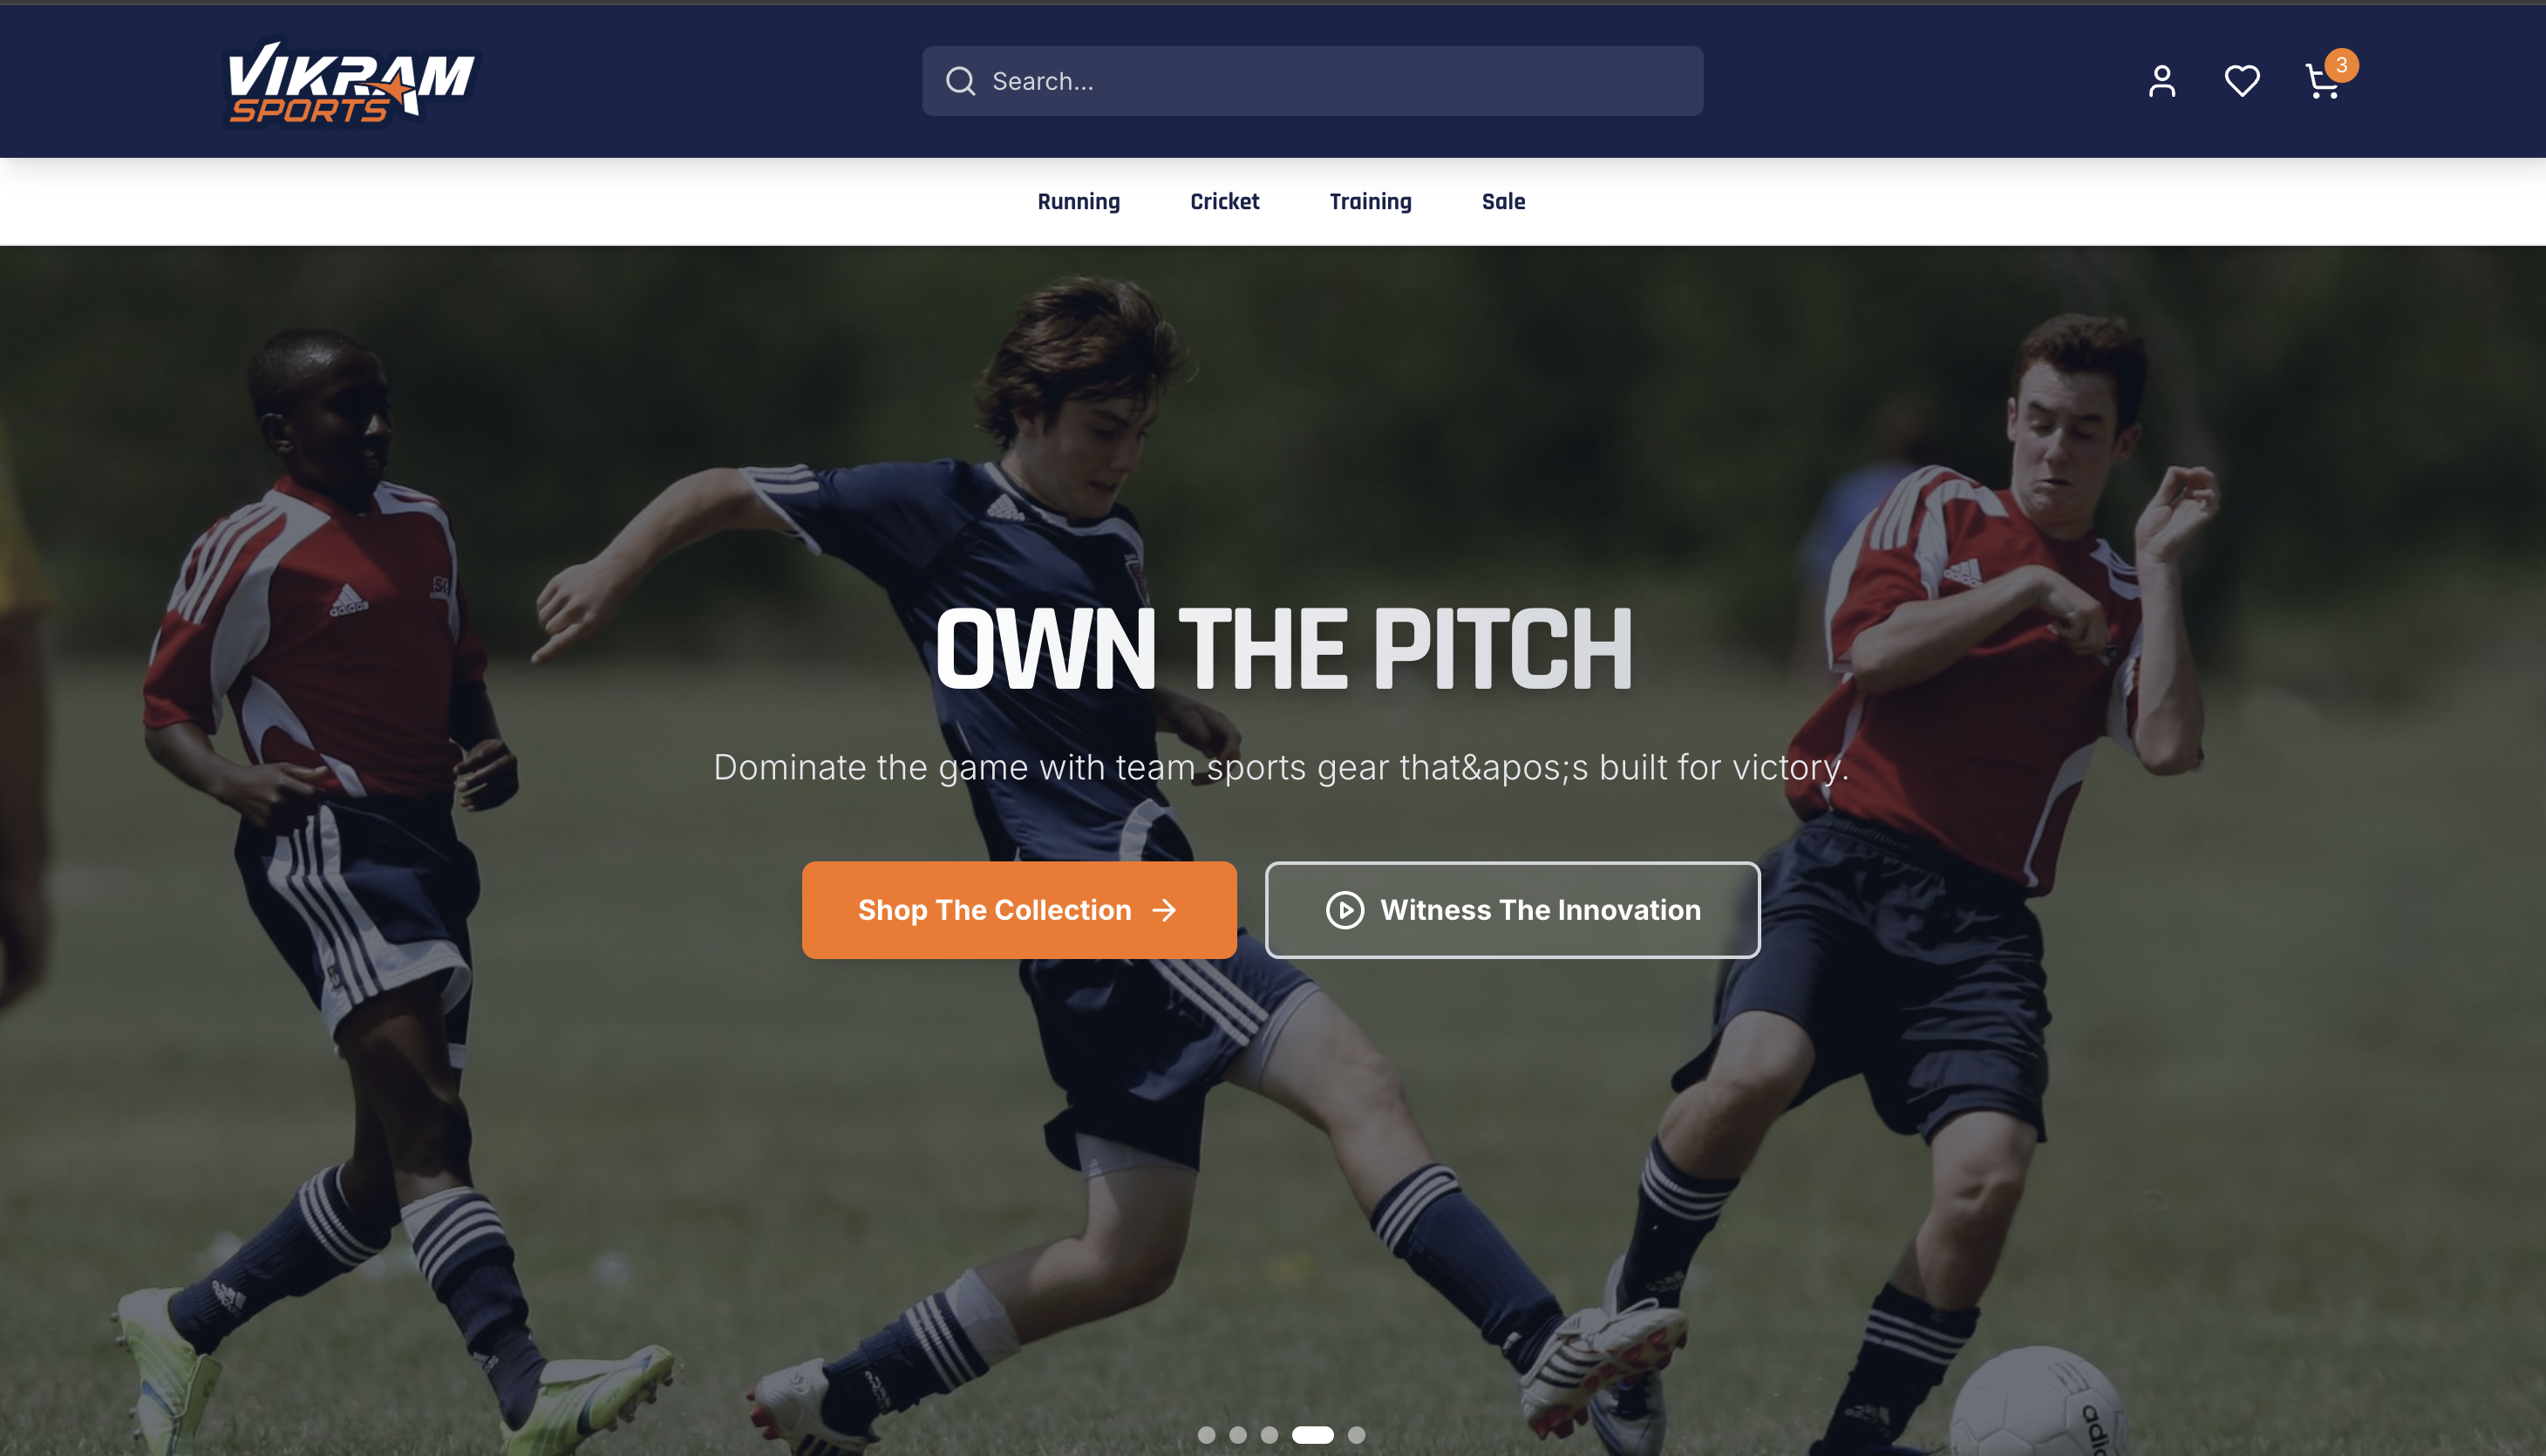This screenshot has height=1456, width=2546.
Task: Open the Cricket category menu
Action: (x=1224, y=202)
